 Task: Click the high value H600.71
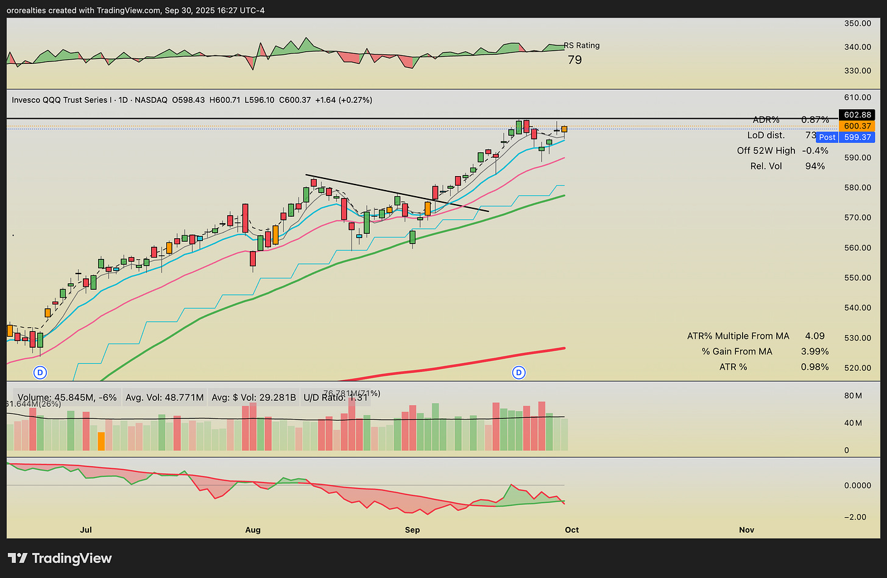point(225,100)
